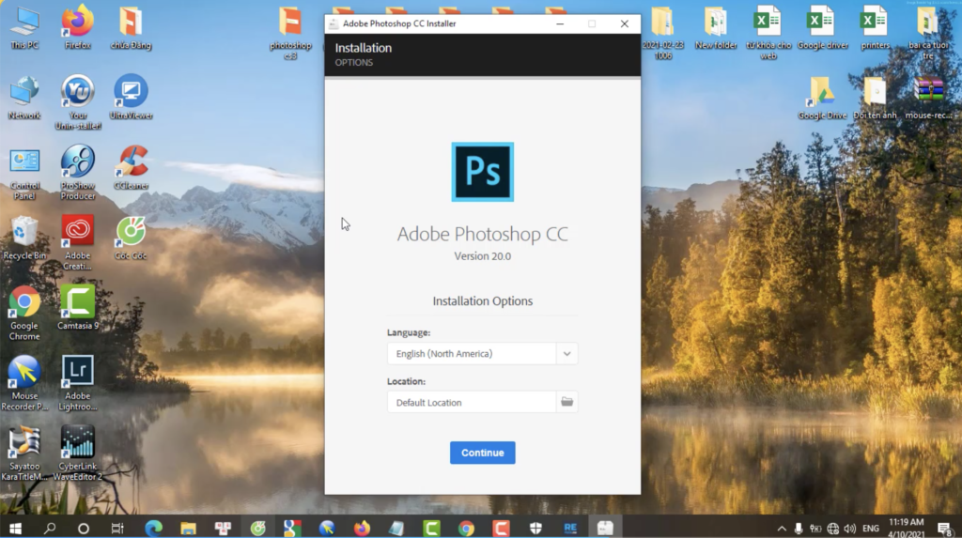
Task: Select the Your Uninstaller desktop shortcut
Action: [78, 103]
